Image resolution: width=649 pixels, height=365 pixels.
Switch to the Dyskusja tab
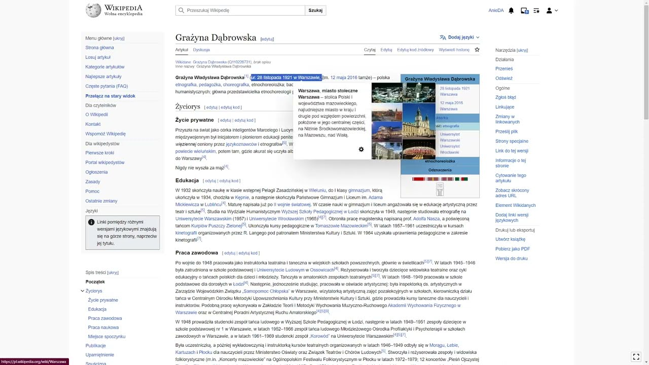click(201, 50)
